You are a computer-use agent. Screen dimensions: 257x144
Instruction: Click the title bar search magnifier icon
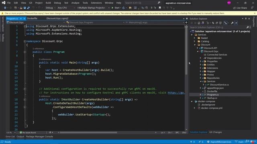pos(159,3)
